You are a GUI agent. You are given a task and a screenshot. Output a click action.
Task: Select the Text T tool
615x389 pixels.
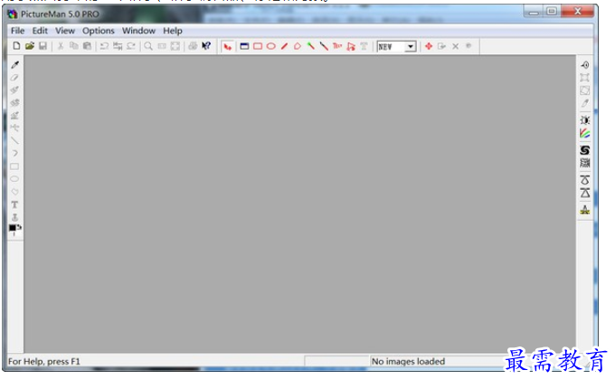click(x=14, y=204)
